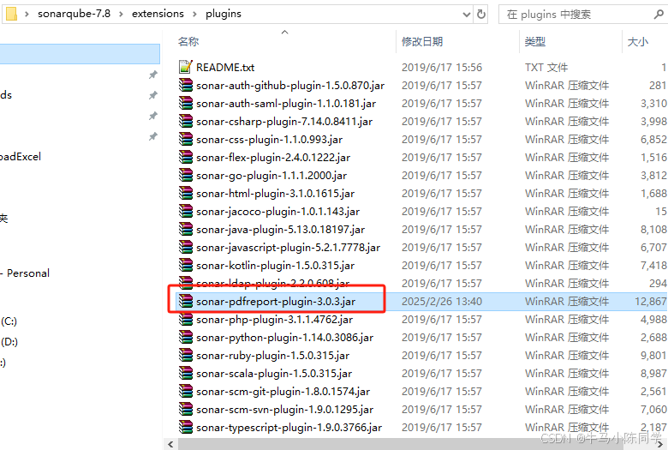Open the Personal item in navigation pane

27,273
